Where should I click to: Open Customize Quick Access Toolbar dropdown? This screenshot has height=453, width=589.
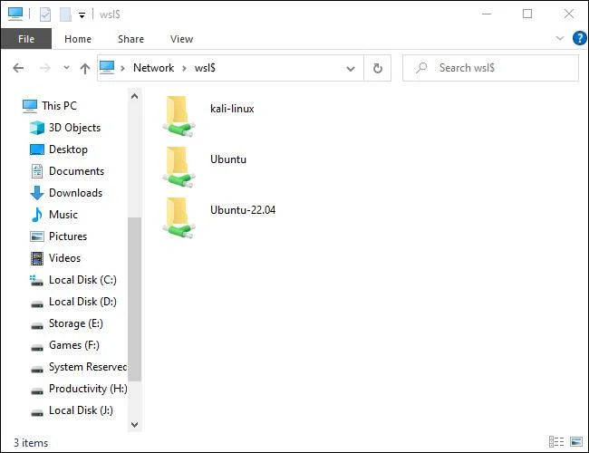click(x=82, y=15)
